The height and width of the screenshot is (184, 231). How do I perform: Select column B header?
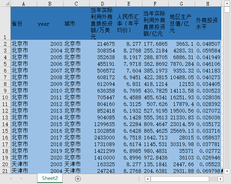(50, 3)
